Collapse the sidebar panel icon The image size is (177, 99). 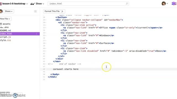pyautogui.click(x=35, y=11)
